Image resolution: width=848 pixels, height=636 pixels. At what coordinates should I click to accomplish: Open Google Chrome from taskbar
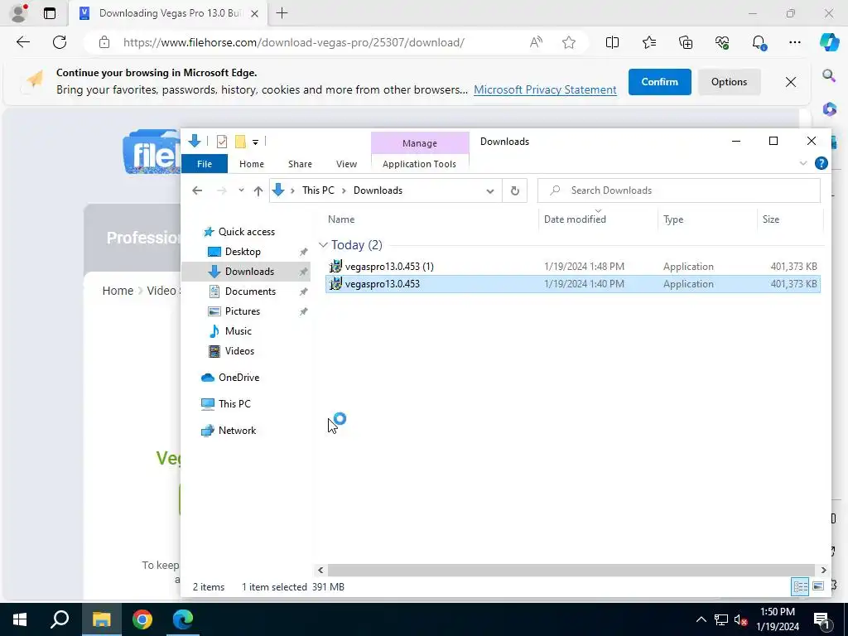coord(142,619)
